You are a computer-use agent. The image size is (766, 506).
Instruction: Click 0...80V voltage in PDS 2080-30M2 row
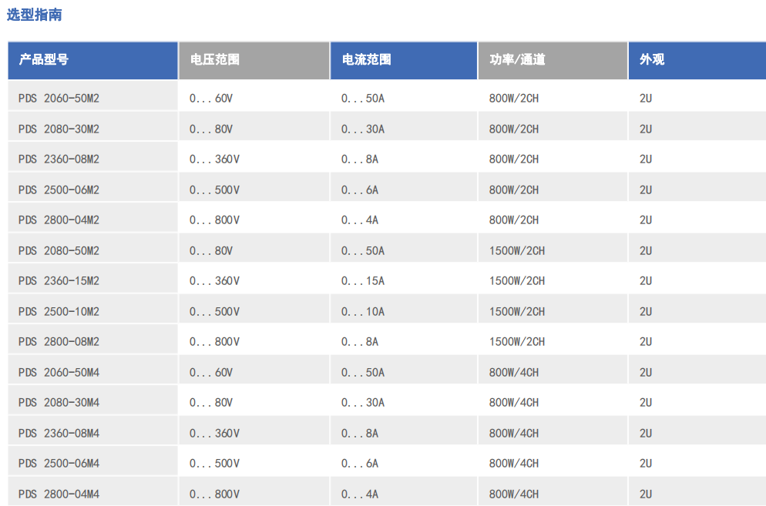click(x=211, y=129)
